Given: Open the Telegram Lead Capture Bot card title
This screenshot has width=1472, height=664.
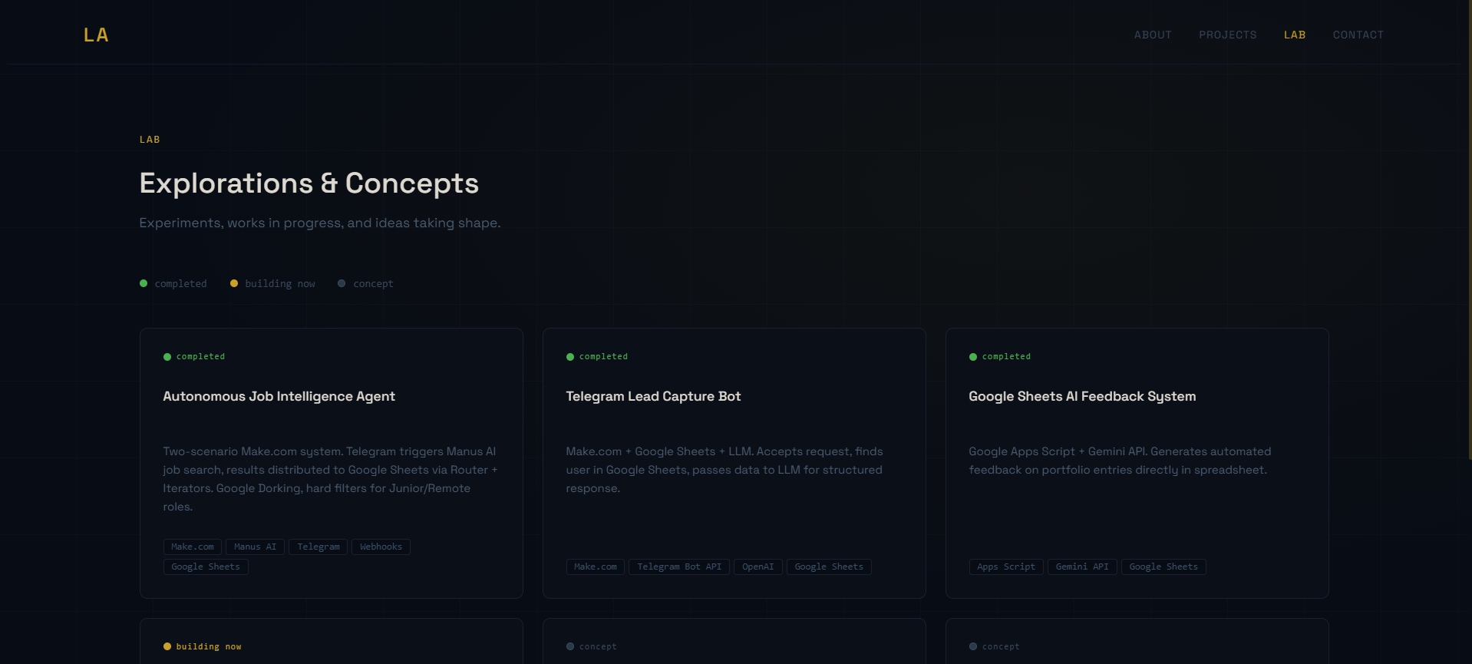Looking at the screenshot, I should 653,397.
